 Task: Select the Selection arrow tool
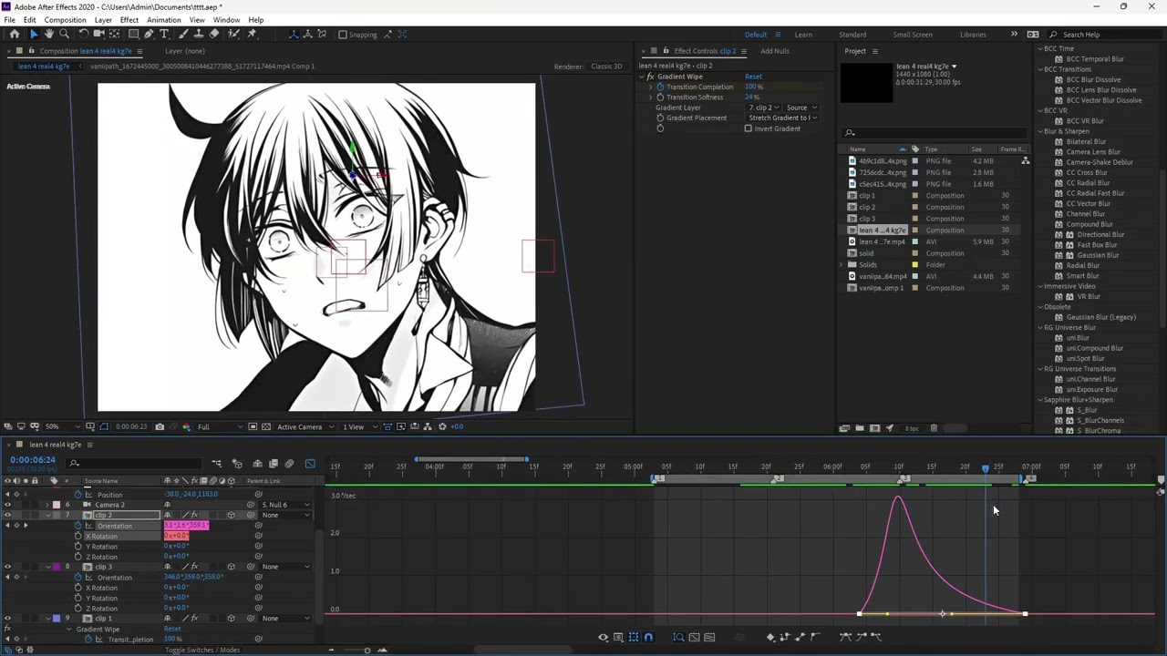pos(34,34)
